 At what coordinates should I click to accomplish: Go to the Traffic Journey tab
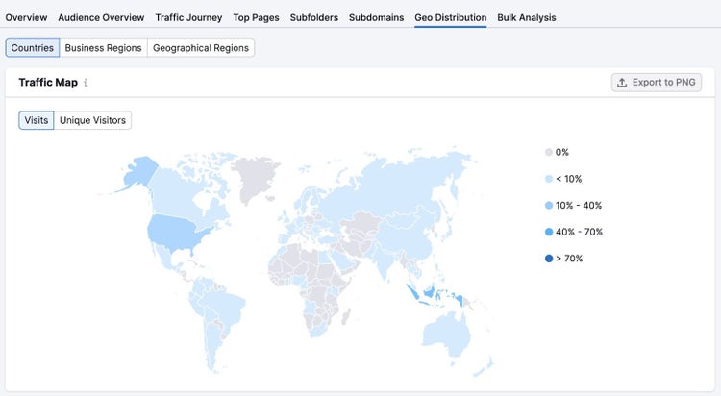click(188, 17)
